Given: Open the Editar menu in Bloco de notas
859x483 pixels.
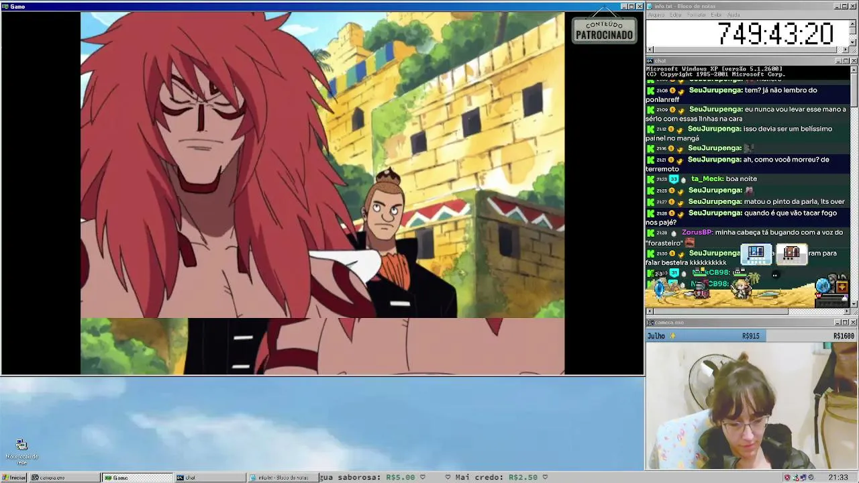Looking at the screenshot, I should click(x=676, y=15).
